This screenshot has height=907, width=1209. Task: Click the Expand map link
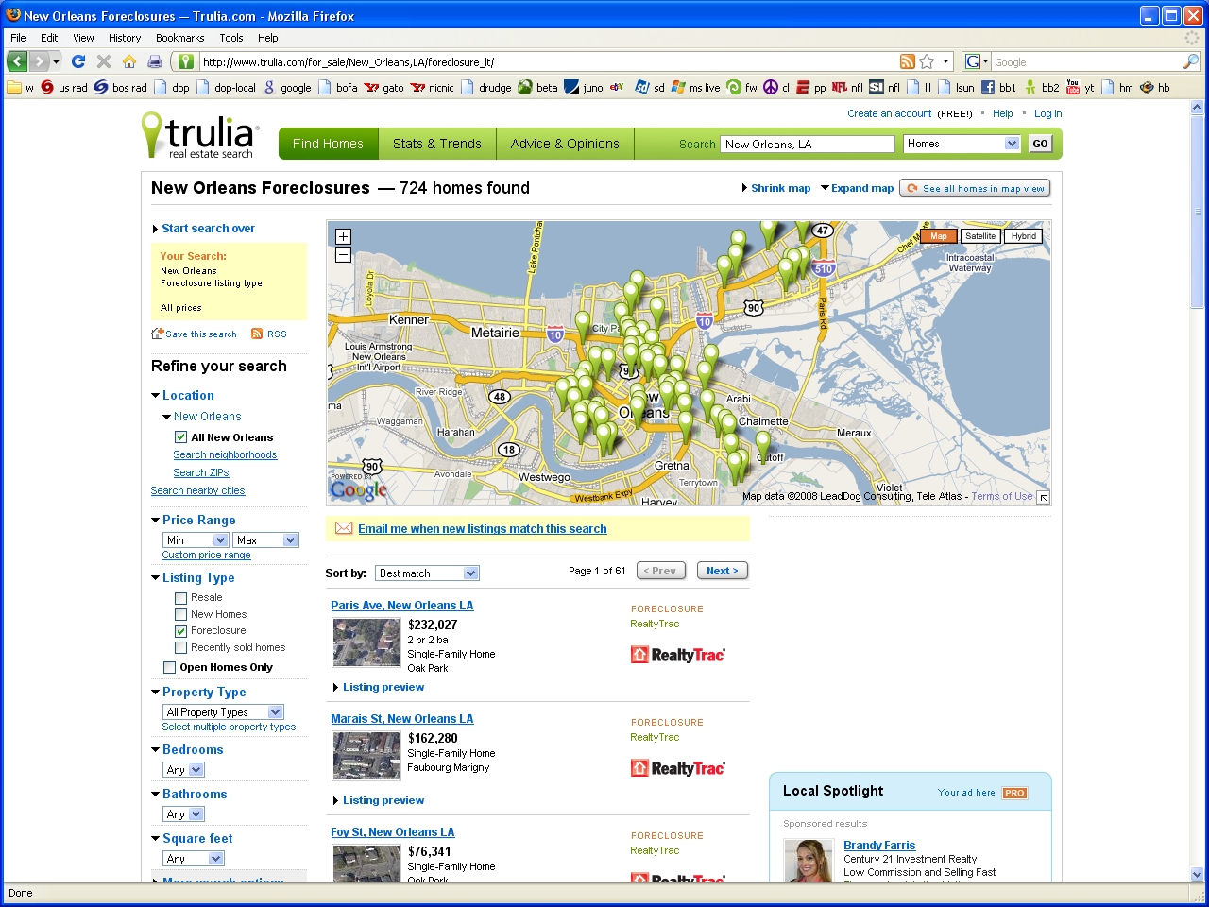pyautogui.click(x=862, y=188)
